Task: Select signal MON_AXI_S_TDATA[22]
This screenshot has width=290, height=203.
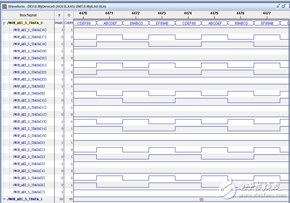Action: click(x=29, y=72)
